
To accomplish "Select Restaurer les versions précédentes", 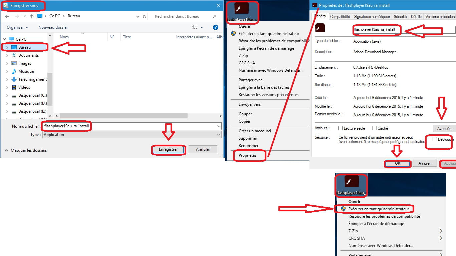I will [x=268, y=95].
